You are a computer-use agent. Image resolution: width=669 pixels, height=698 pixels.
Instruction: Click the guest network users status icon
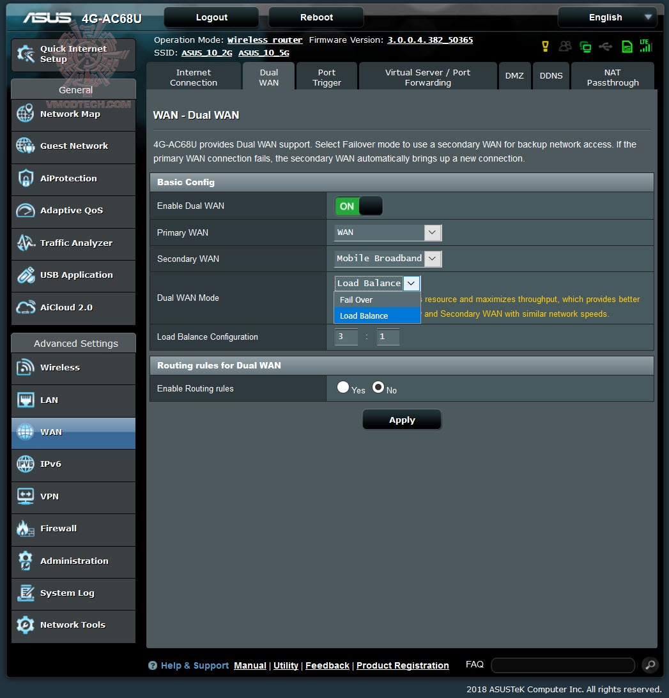click(x=565, y=46)
